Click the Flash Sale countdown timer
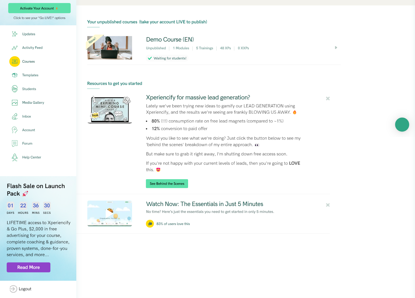The width and height of the screenshot is (415, 298). pos(29,207)
